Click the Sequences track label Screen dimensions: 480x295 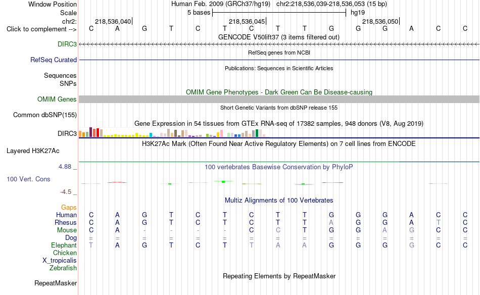point(60,75)
